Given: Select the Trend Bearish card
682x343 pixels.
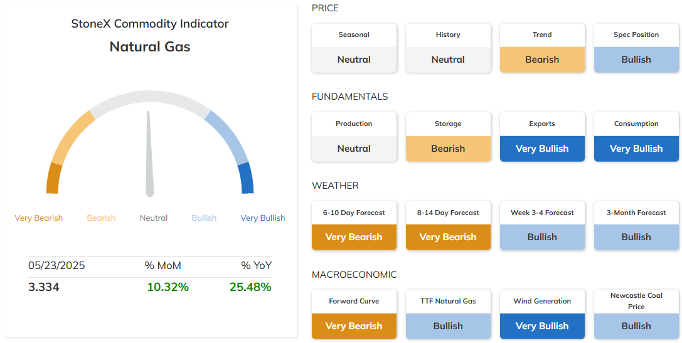Looking at the screenshot, I should [x=542, y=48].
